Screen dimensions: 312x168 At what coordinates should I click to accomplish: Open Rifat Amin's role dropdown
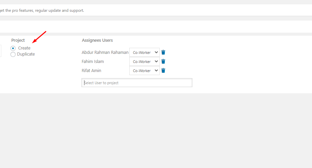(x=145, y=71)
